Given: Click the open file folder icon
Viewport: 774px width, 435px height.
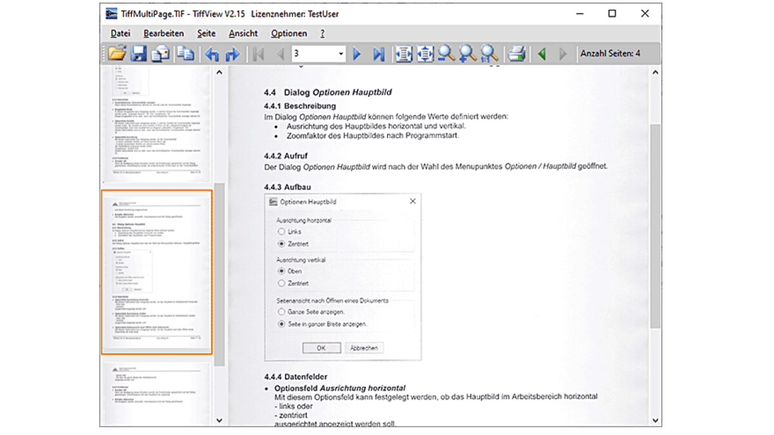Looking at the screenshot, I should [x=117, y=54].
